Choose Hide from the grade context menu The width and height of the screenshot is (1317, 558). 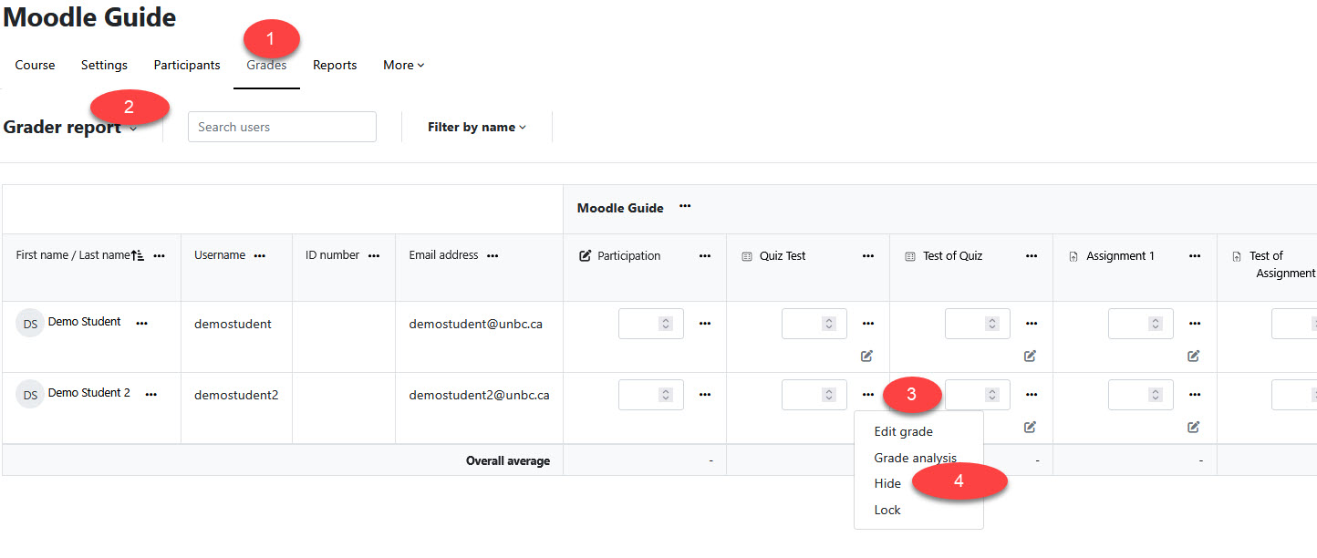[x=887, y=484]
